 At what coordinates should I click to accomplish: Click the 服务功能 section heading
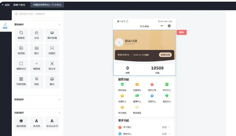124,79
